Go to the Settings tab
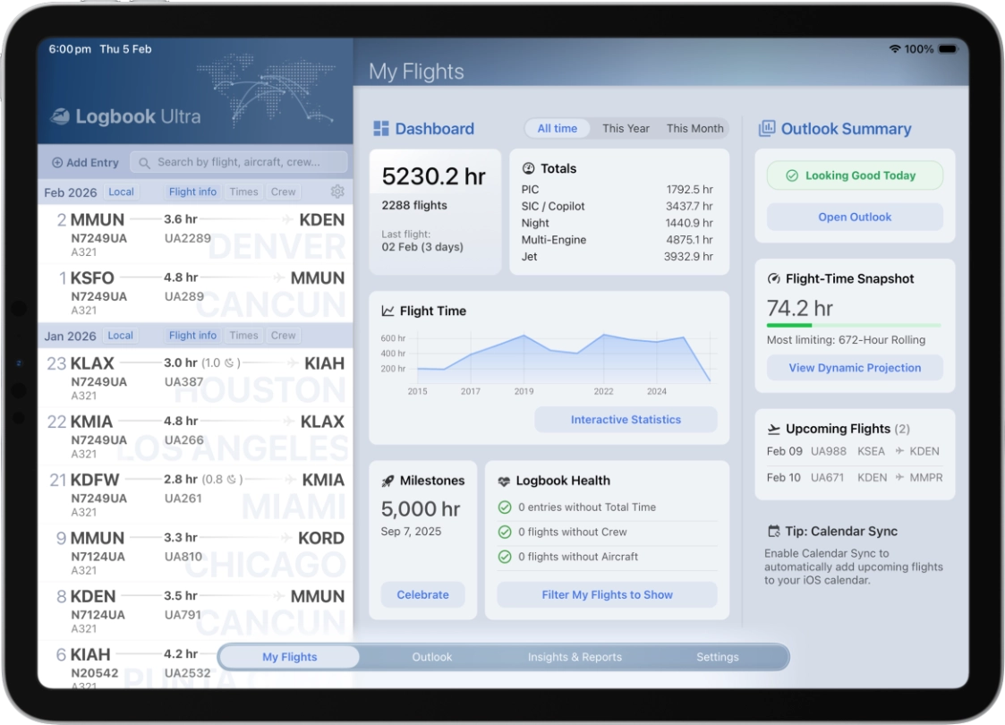This screenshot has height=725, width=1005. (718, 657)
